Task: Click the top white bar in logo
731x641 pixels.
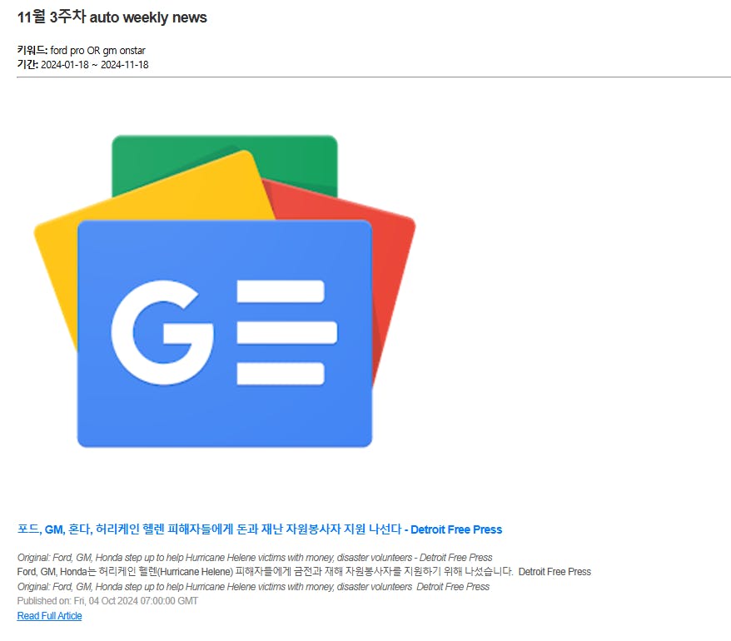Action: pos(281,291)
